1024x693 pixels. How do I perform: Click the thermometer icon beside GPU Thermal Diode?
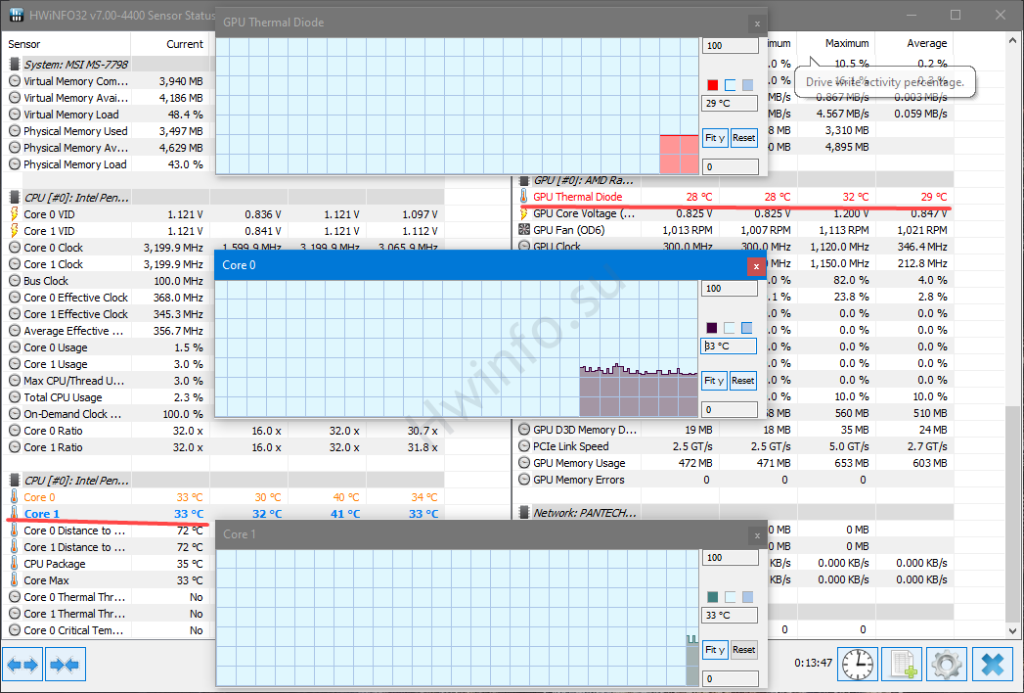pyautogui.click(x=523, y=197)
